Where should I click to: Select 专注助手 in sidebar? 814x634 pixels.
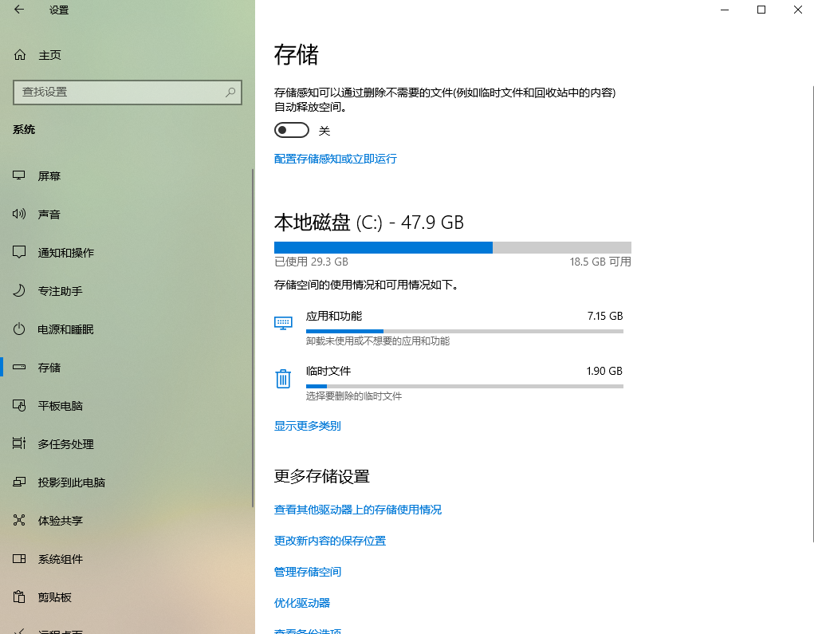[x=126, y=291]
